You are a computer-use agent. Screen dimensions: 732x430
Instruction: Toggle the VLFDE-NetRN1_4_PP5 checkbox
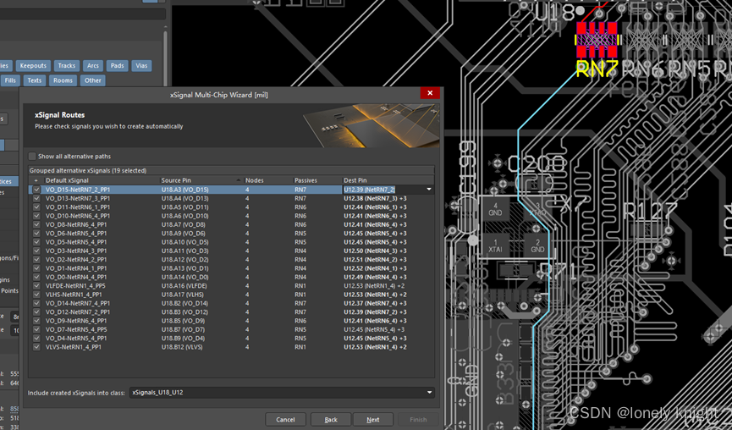(x=36, y=286)
